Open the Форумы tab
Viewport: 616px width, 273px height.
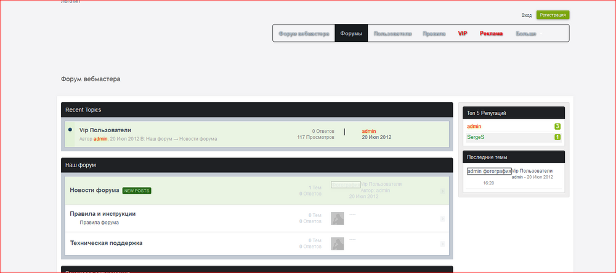351,33
